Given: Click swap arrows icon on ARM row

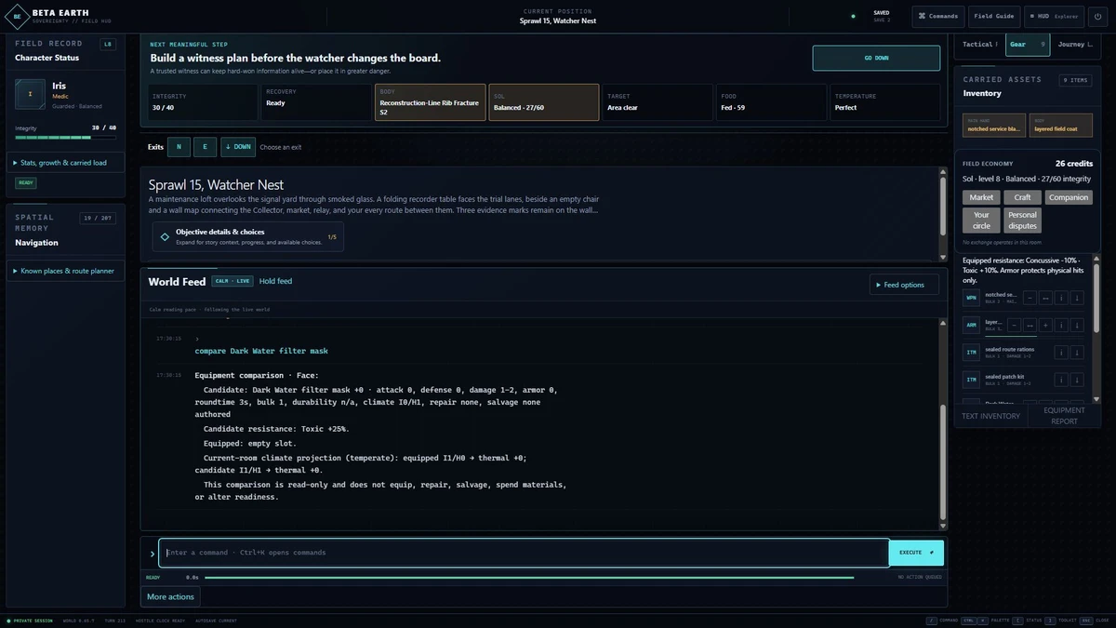Looking at the screenshot, I should (x=1030, y=326).
